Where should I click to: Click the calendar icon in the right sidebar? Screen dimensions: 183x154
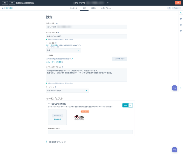tap(181, 31)
